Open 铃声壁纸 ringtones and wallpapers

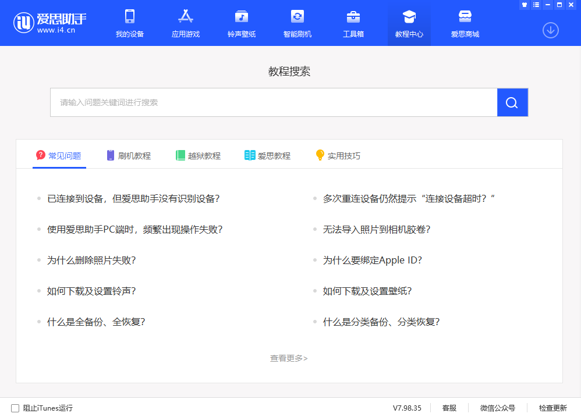tap(241, 23)
